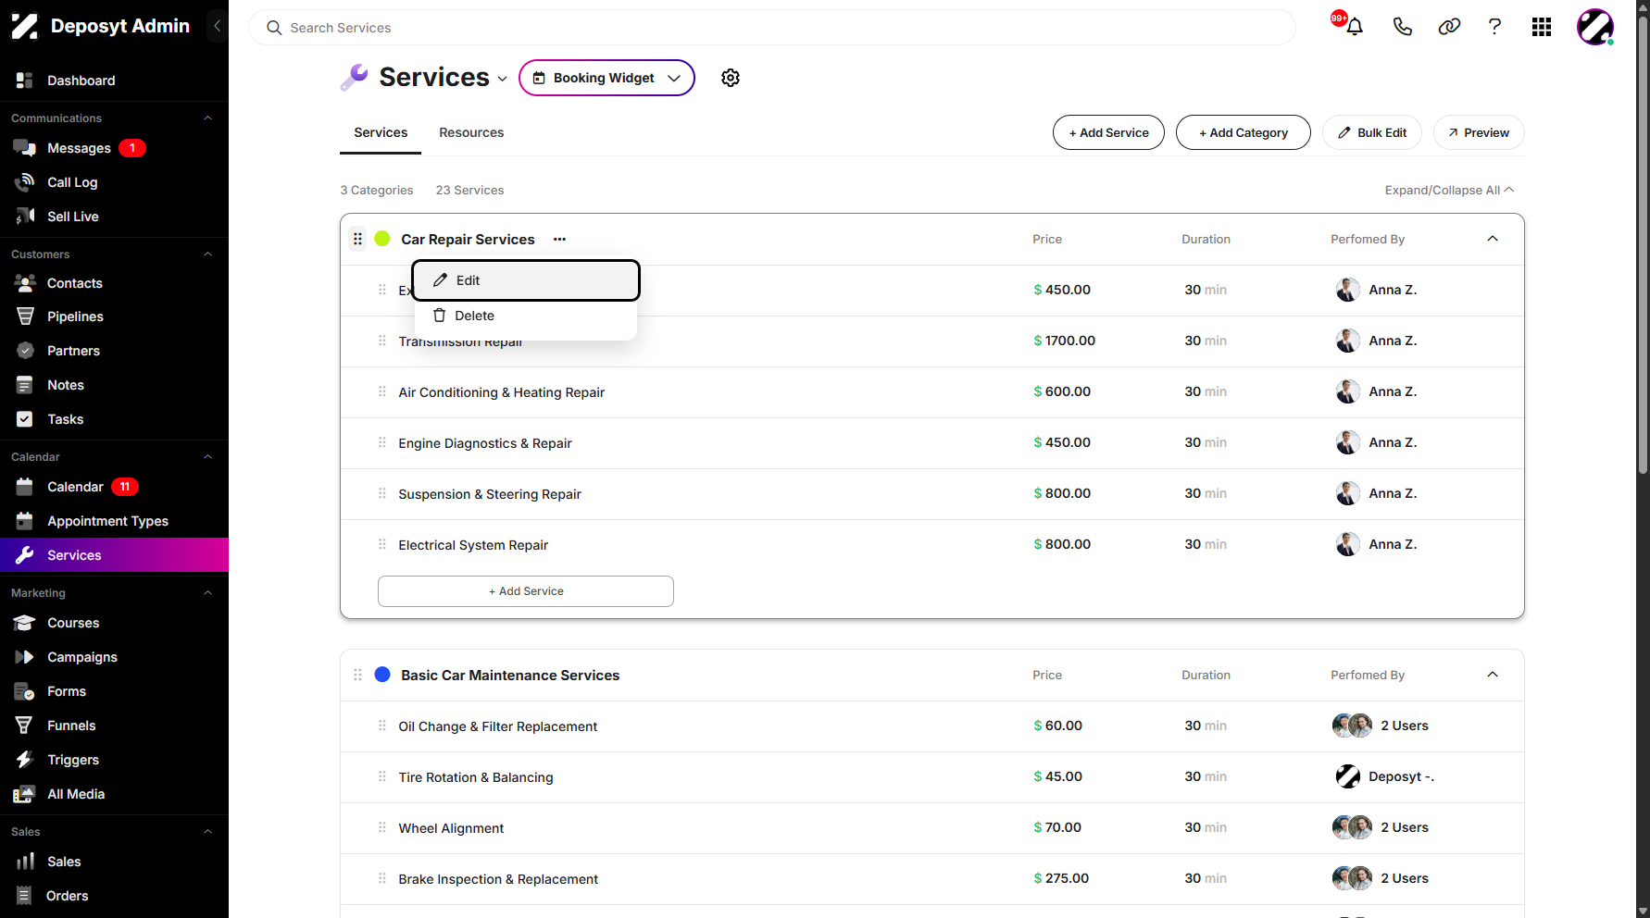Click the green color dot of Car Repair Services
This screenshot has width=1650, height=918.
tap(382, 239)
